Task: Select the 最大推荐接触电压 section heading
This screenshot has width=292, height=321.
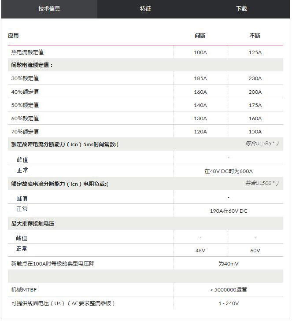Action: point(33,224)
